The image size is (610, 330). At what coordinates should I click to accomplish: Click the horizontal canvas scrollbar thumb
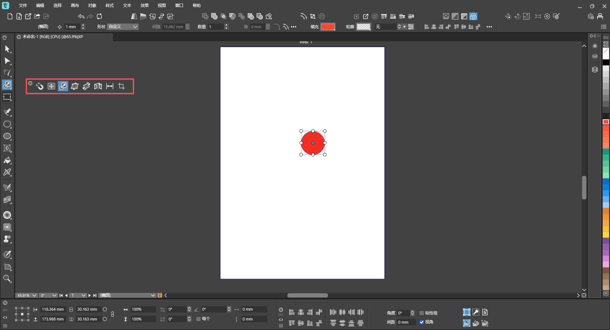point(308,295)
